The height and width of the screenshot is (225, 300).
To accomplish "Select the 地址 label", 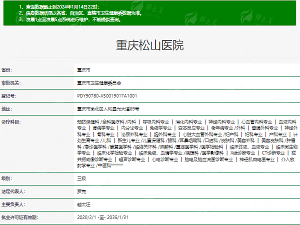I will point(6,109).
